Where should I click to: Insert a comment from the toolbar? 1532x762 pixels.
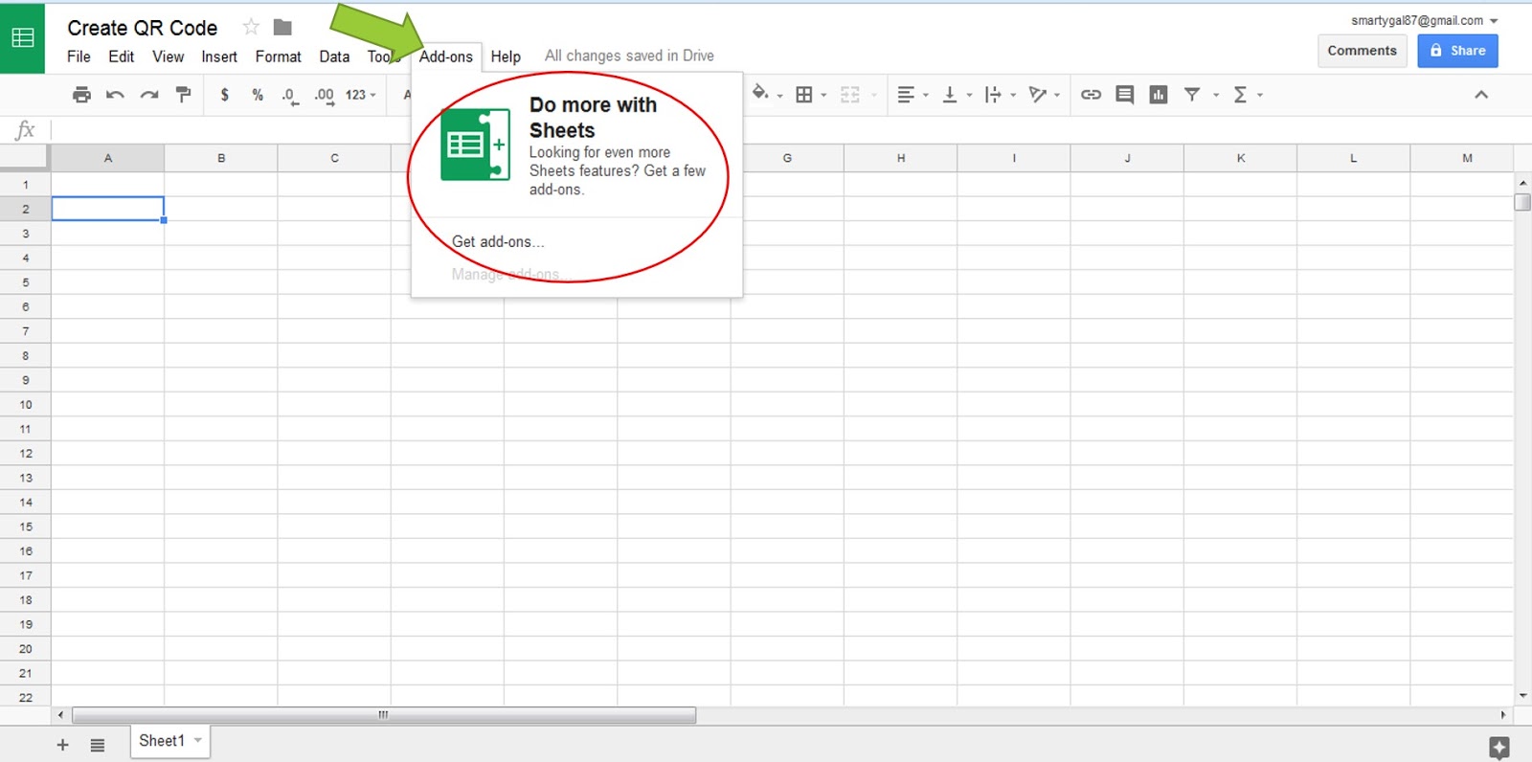pyautogui.click(x=1125, y=95)
